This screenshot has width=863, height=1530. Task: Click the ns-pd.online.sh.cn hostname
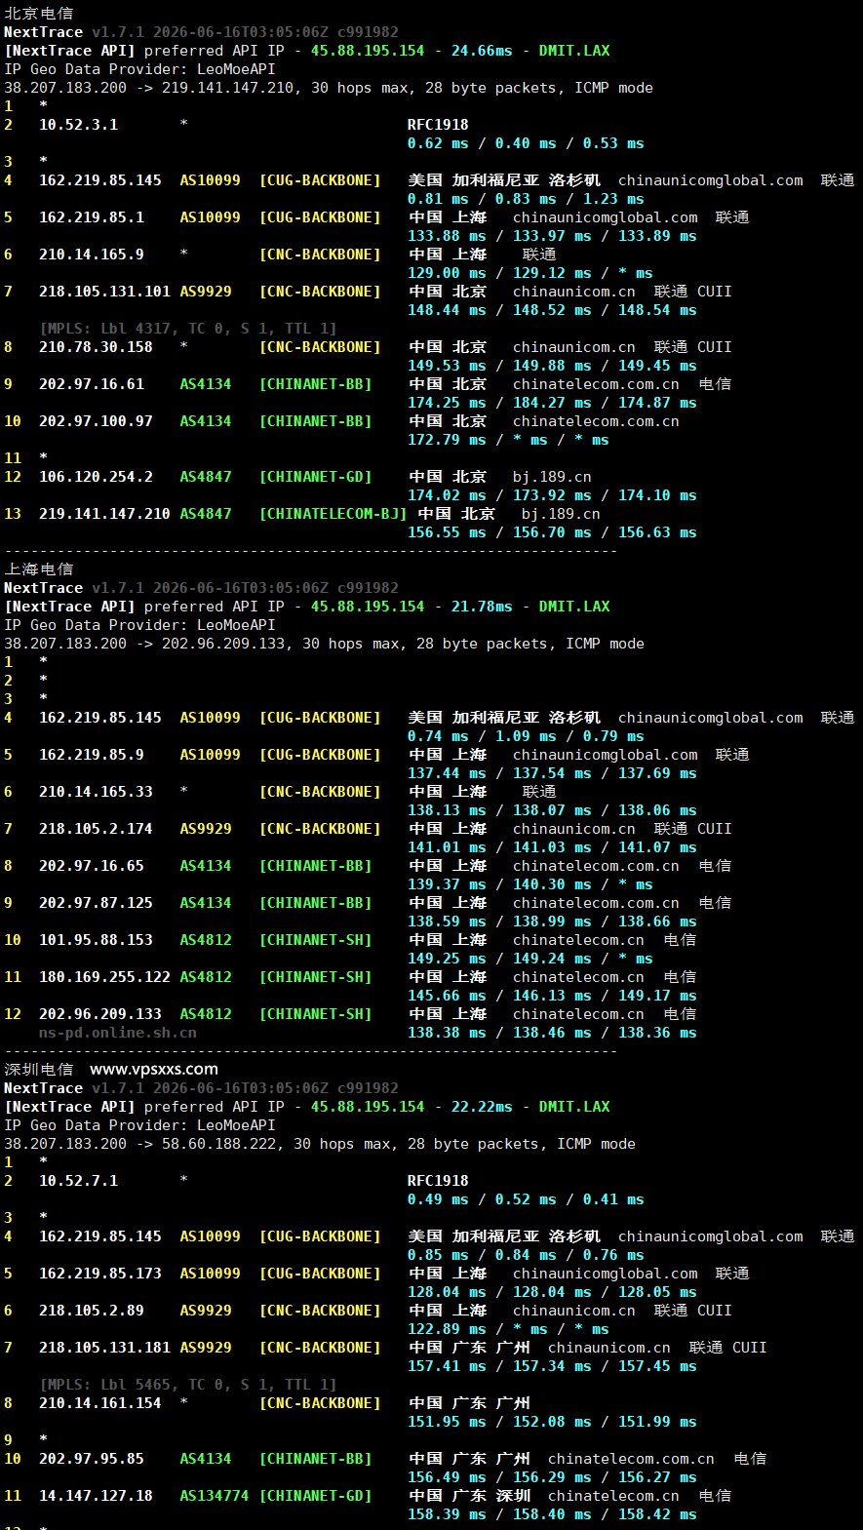point(118,1033)
